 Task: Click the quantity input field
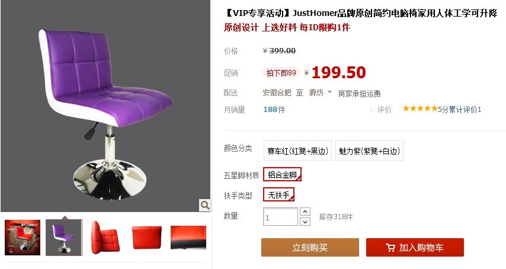point(280,217)
